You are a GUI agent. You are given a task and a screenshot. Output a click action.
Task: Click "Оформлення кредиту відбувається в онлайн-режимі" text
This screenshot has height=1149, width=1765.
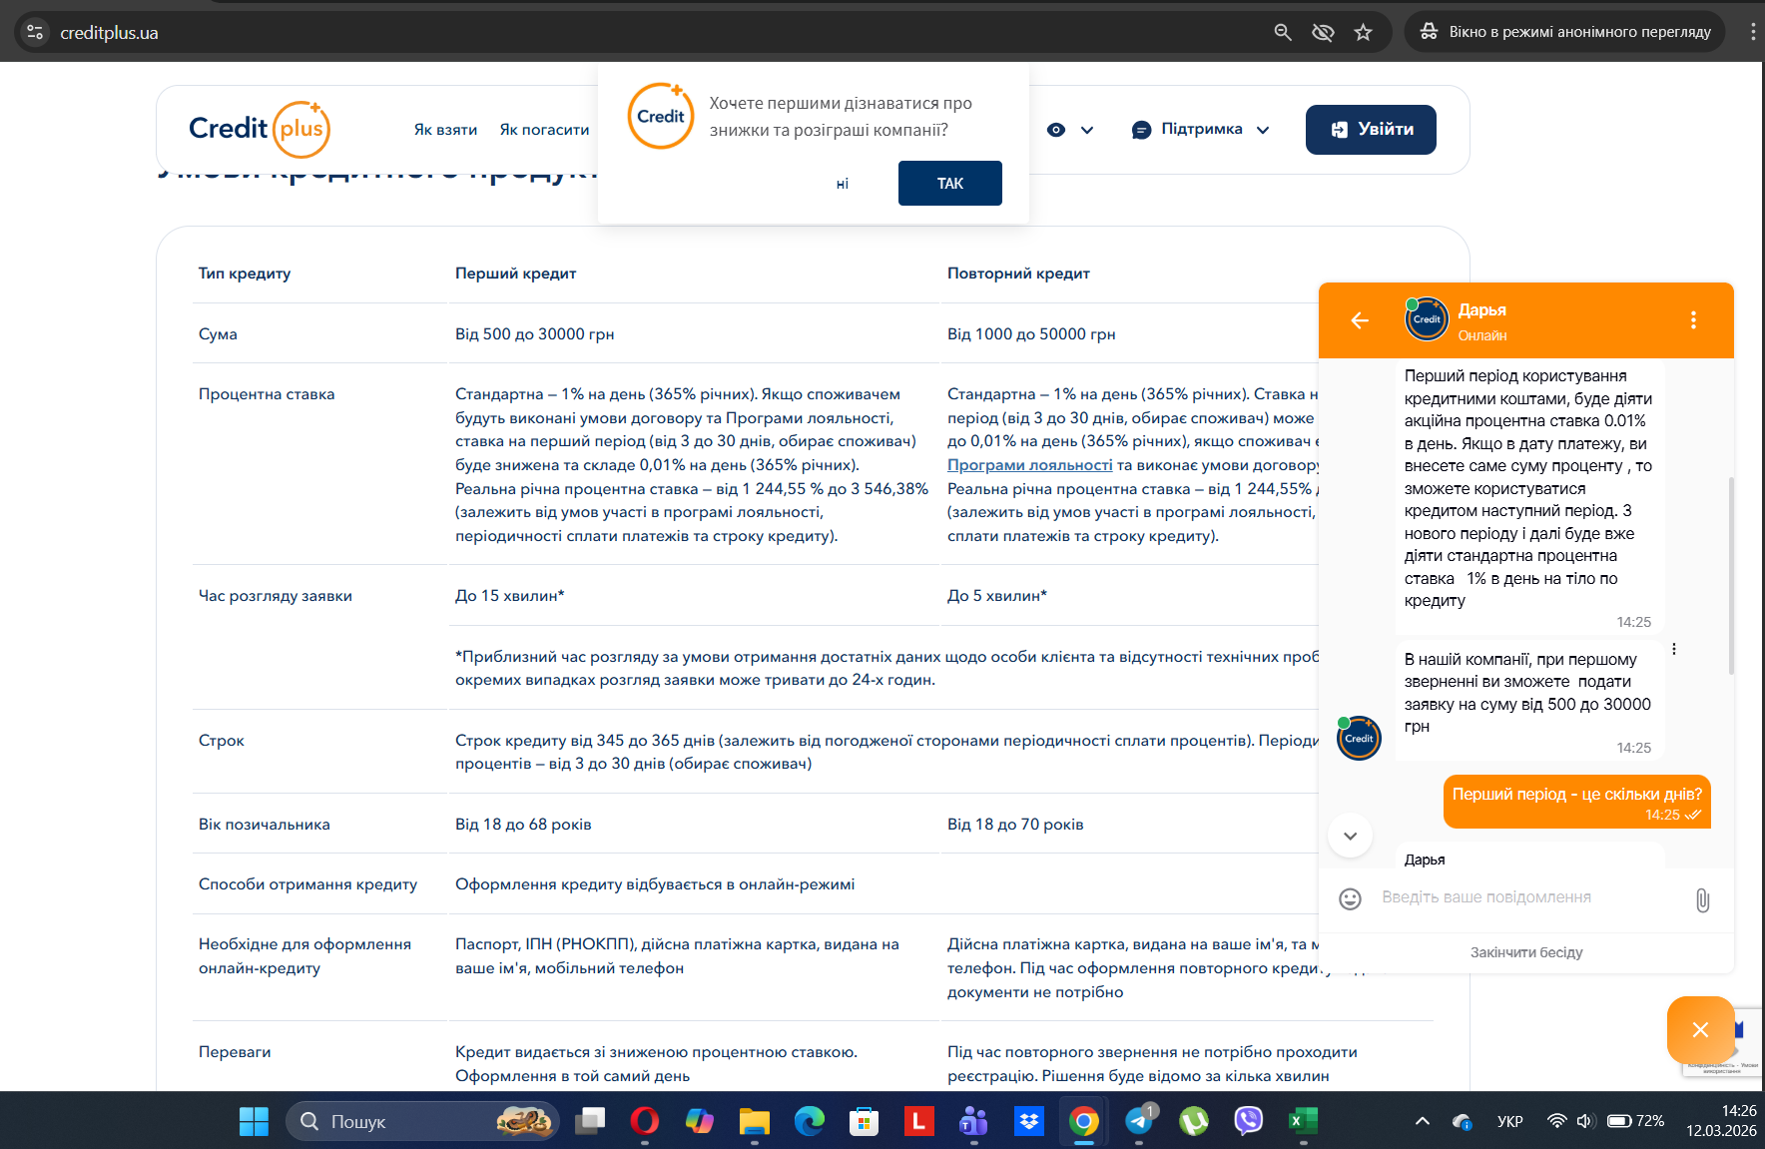(655, 884)
